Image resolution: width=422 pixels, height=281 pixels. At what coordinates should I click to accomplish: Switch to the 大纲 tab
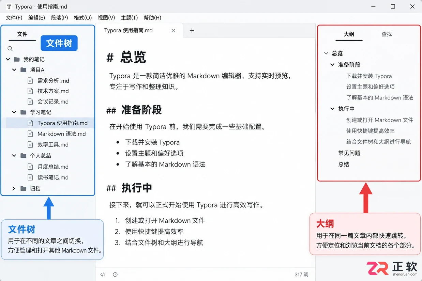[349, 34]
